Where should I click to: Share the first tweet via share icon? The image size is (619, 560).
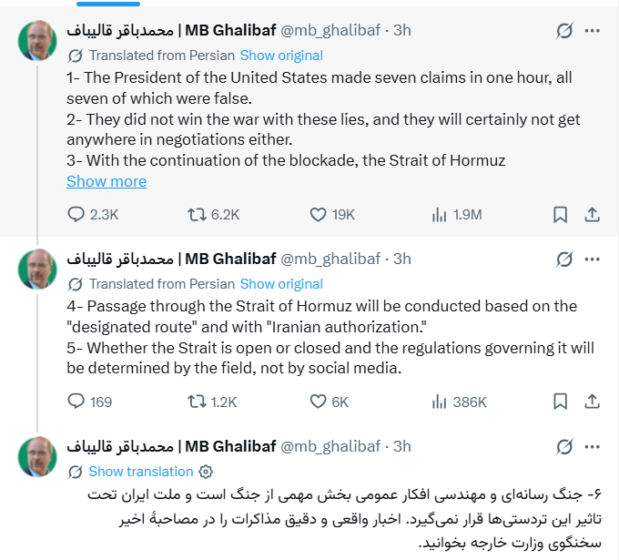coord(592,215)
